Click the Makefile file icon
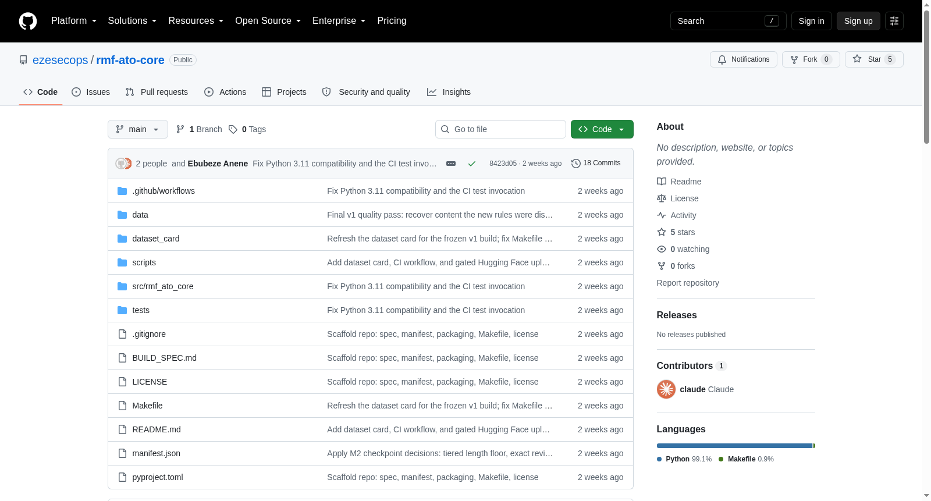 (x=122, y=406)
